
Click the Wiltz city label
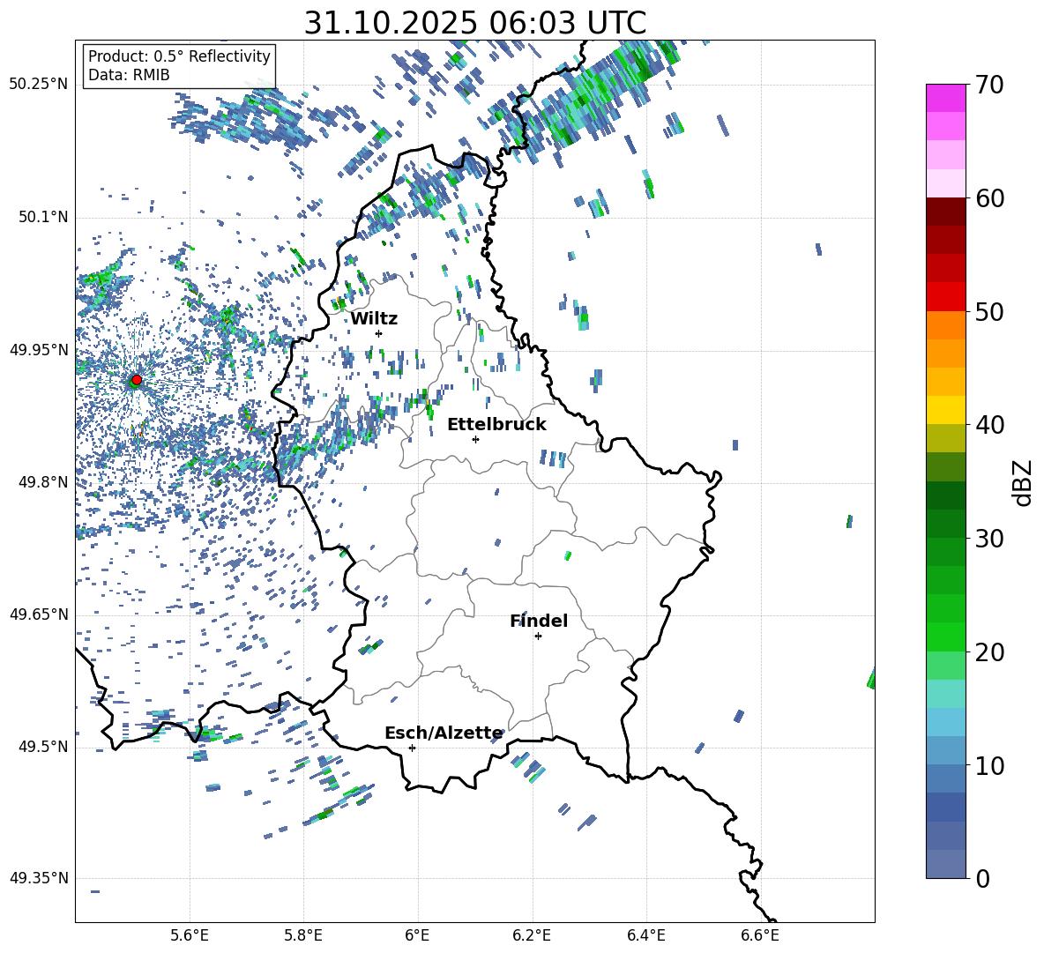pyautogui.click(x=374, y=319)
